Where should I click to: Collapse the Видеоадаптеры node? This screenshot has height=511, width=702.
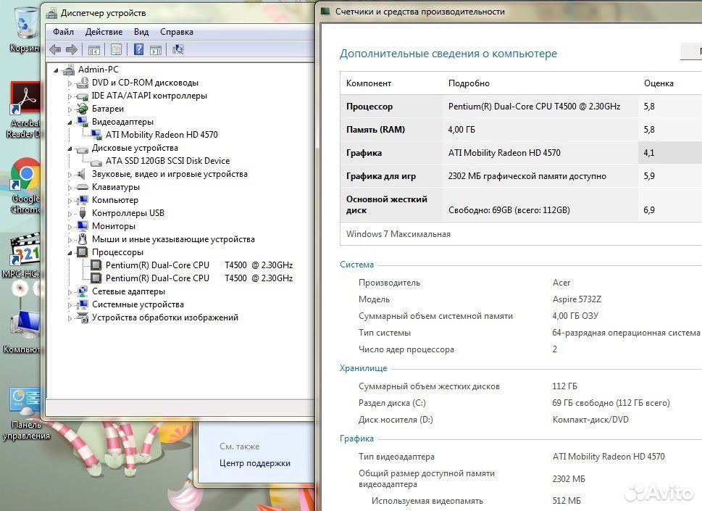70,122
